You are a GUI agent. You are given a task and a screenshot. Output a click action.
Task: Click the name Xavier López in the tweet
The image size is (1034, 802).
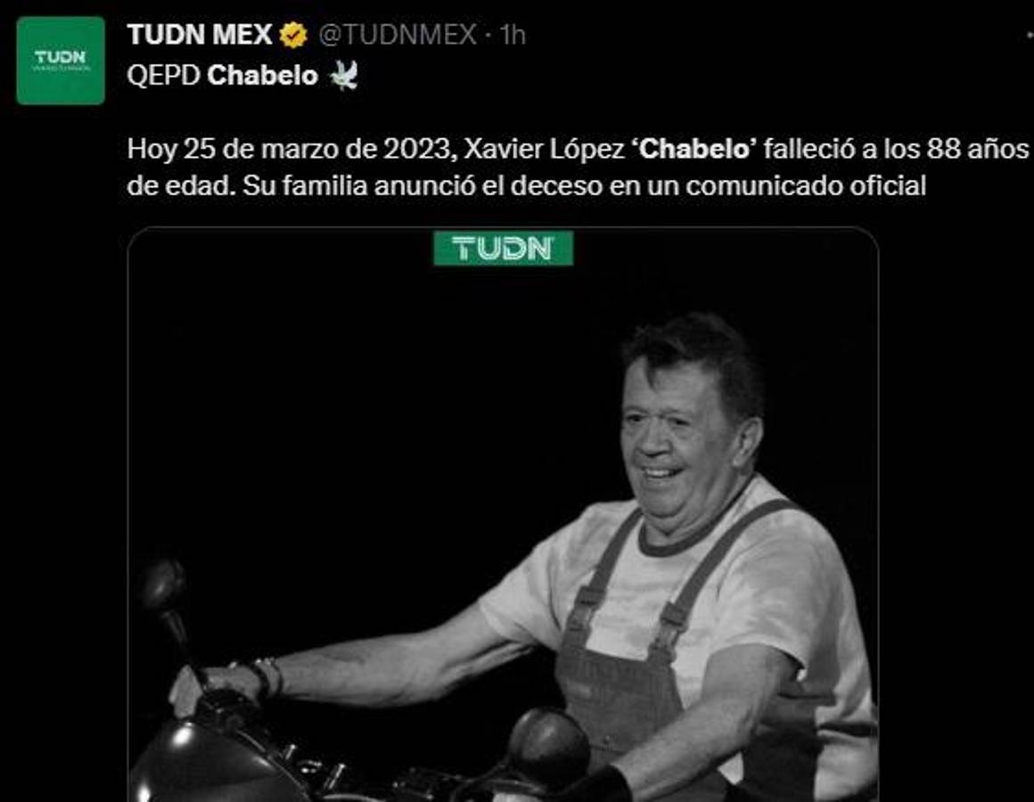(x=544, y=149)
